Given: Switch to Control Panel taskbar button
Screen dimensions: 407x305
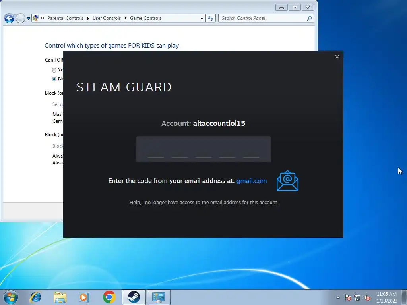Looking at the screenshot, I should (159, 297).
